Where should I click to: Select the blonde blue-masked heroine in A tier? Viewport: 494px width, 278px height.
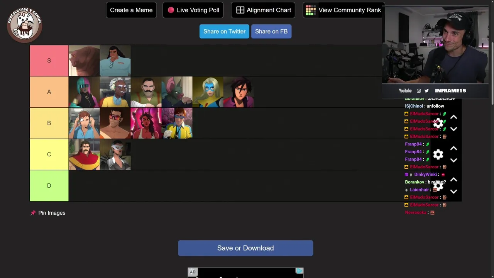pyautogui.click(x=208, y=92)
